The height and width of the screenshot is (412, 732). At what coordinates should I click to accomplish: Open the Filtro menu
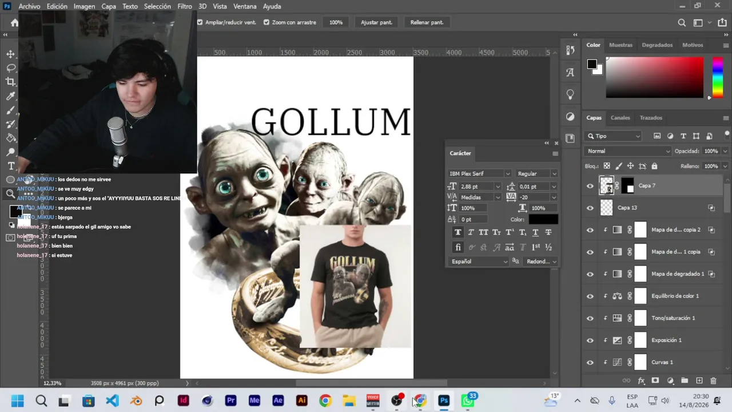(x=185, y=6)
